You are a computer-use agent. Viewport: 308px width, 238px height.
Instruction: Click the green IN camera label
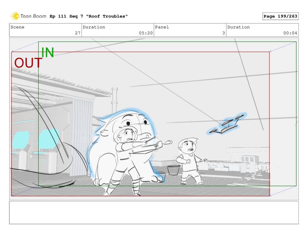(47, 53)
